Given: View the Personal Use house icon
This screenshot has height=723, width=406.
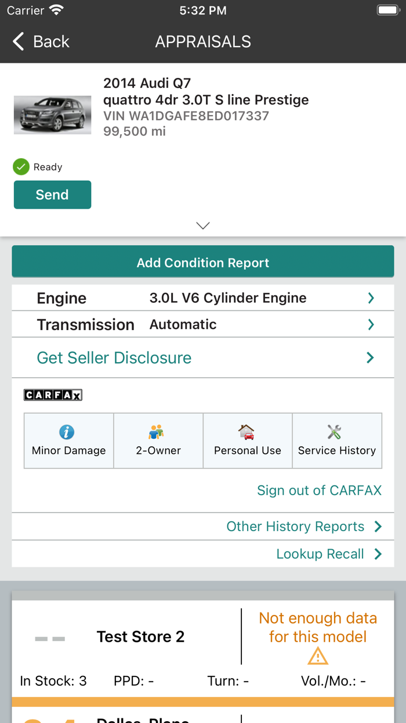Looking at the screenshot, I should point(246,432).
